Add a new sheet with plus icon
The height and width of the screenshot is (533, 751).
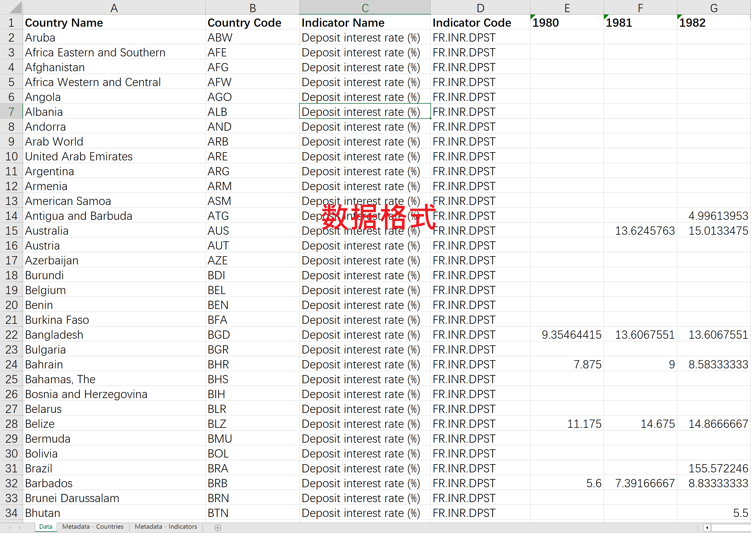tap(217, 528)
